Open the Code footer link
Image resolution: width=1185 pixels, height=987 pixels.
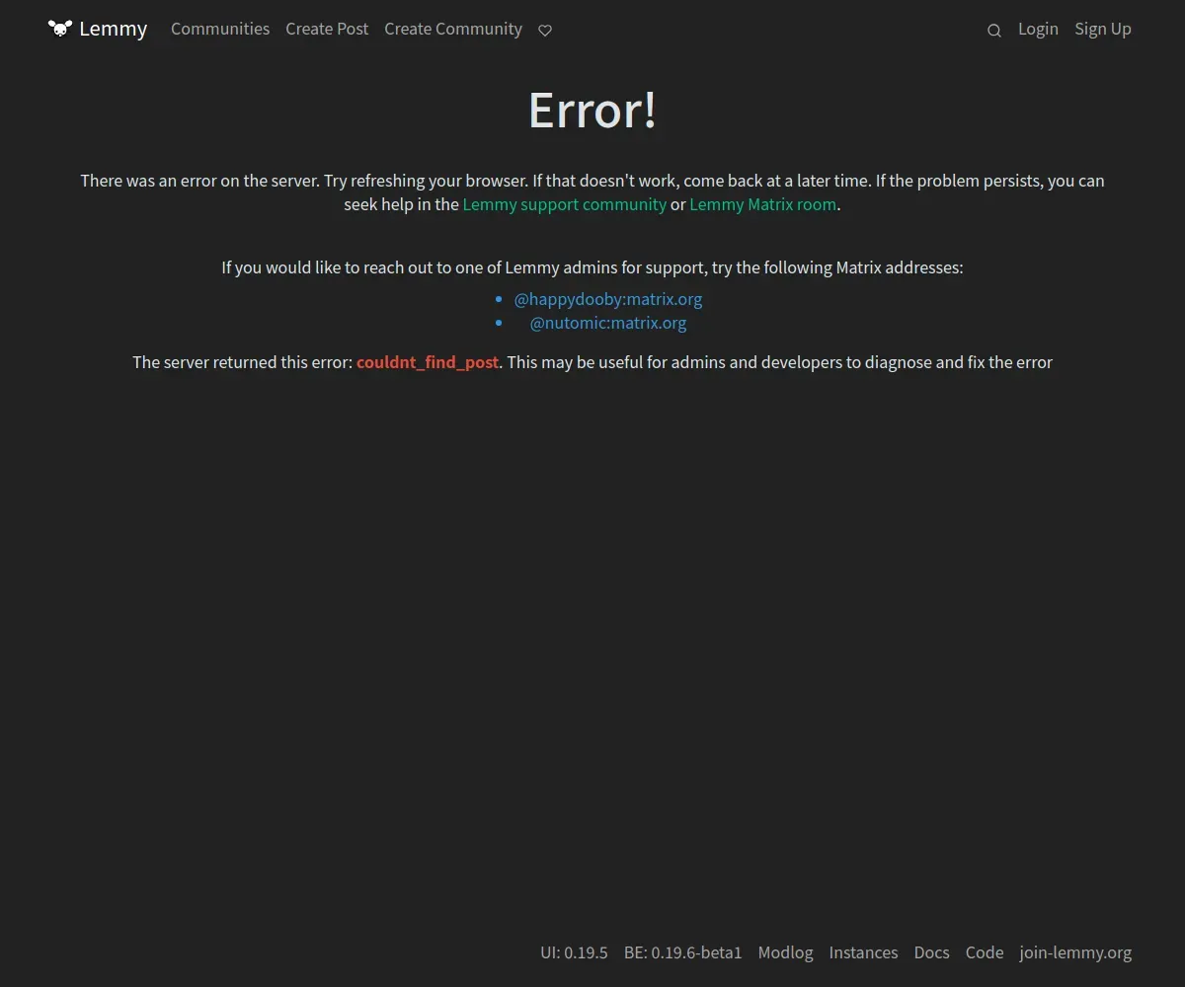985,952
